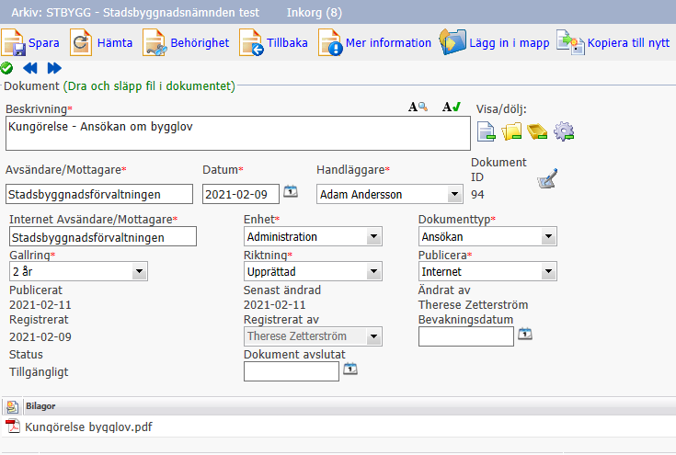Screen dimensions: 676x455
Task: Open Inkorg (8) in the header
Action: coord(315,13)
